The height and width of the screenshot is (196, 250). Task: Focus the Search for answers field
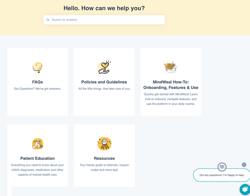pyautogui.click(x=106, y=20)
